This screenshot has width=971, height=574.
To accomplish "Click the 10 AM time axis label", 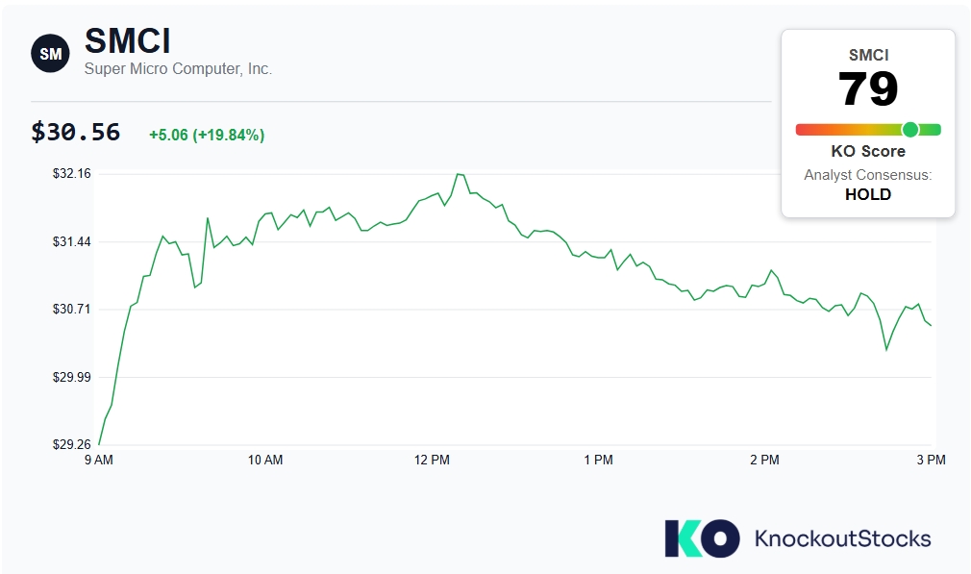I will click(x=265, y=461).
